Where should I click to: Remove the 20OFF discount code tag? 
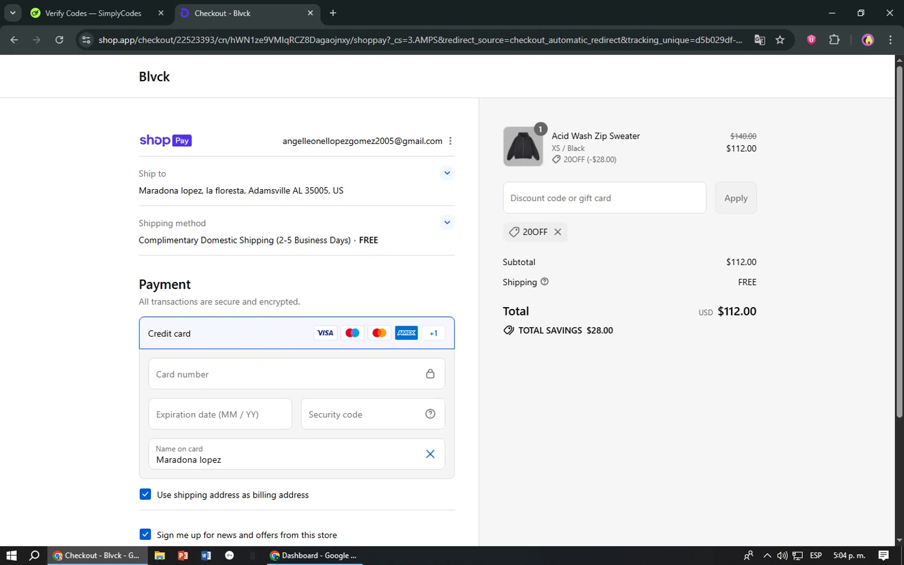[558, 232]
